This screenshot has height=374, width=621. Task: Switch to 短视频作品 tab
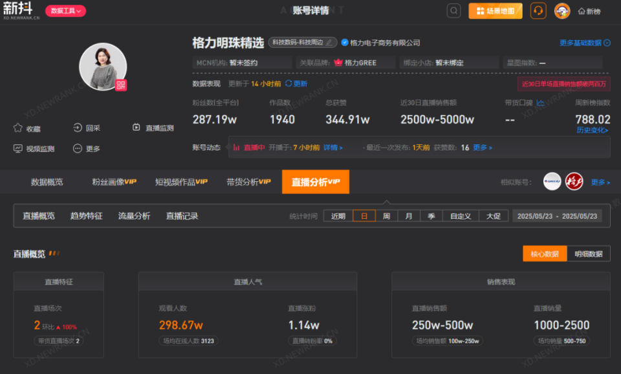pos(181,182)
